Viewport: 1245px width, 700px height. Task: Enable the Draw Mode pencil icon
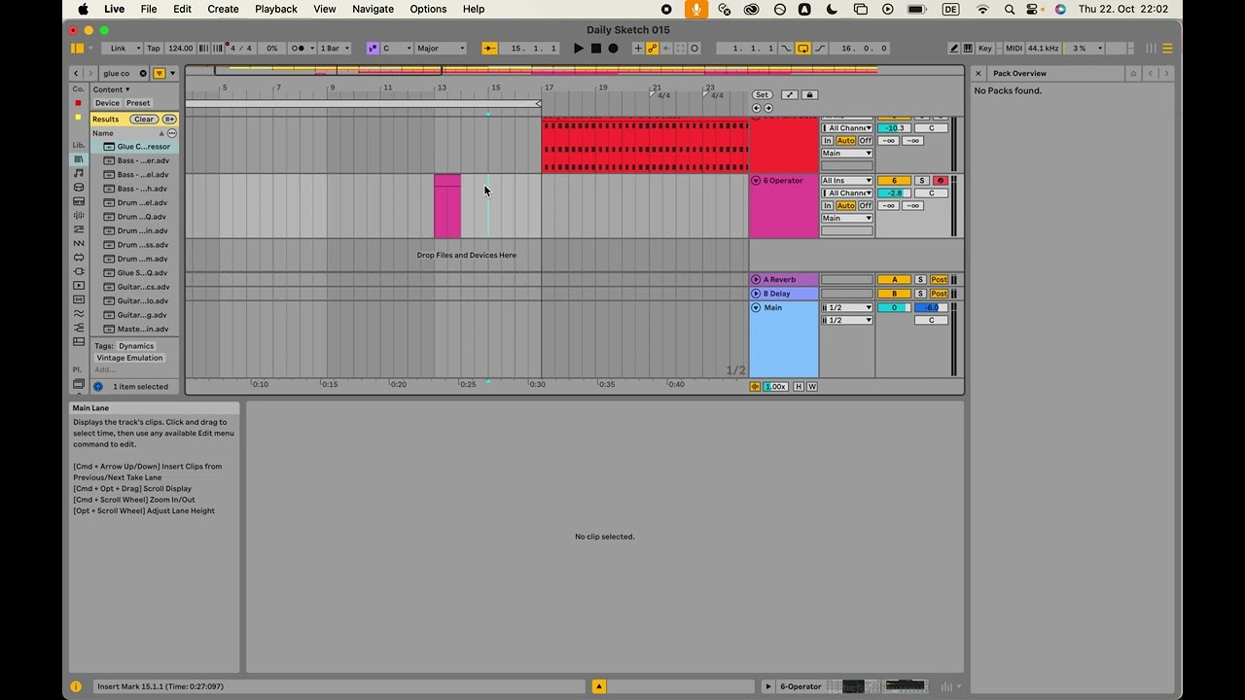point(954,48)
